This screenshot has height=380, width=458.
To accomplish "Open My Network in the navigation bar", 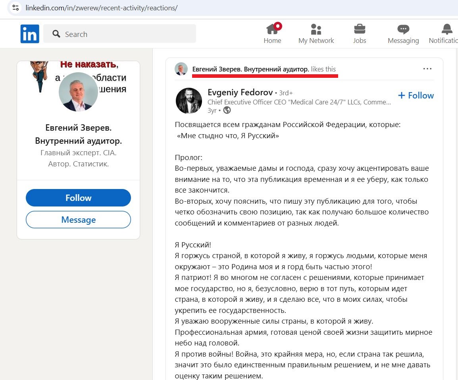I will pyautogui.click(x=316, y=34).
